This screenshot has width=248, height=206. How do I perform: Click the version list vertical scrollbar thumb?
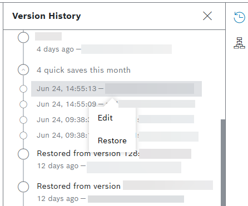tap(223, 163)
